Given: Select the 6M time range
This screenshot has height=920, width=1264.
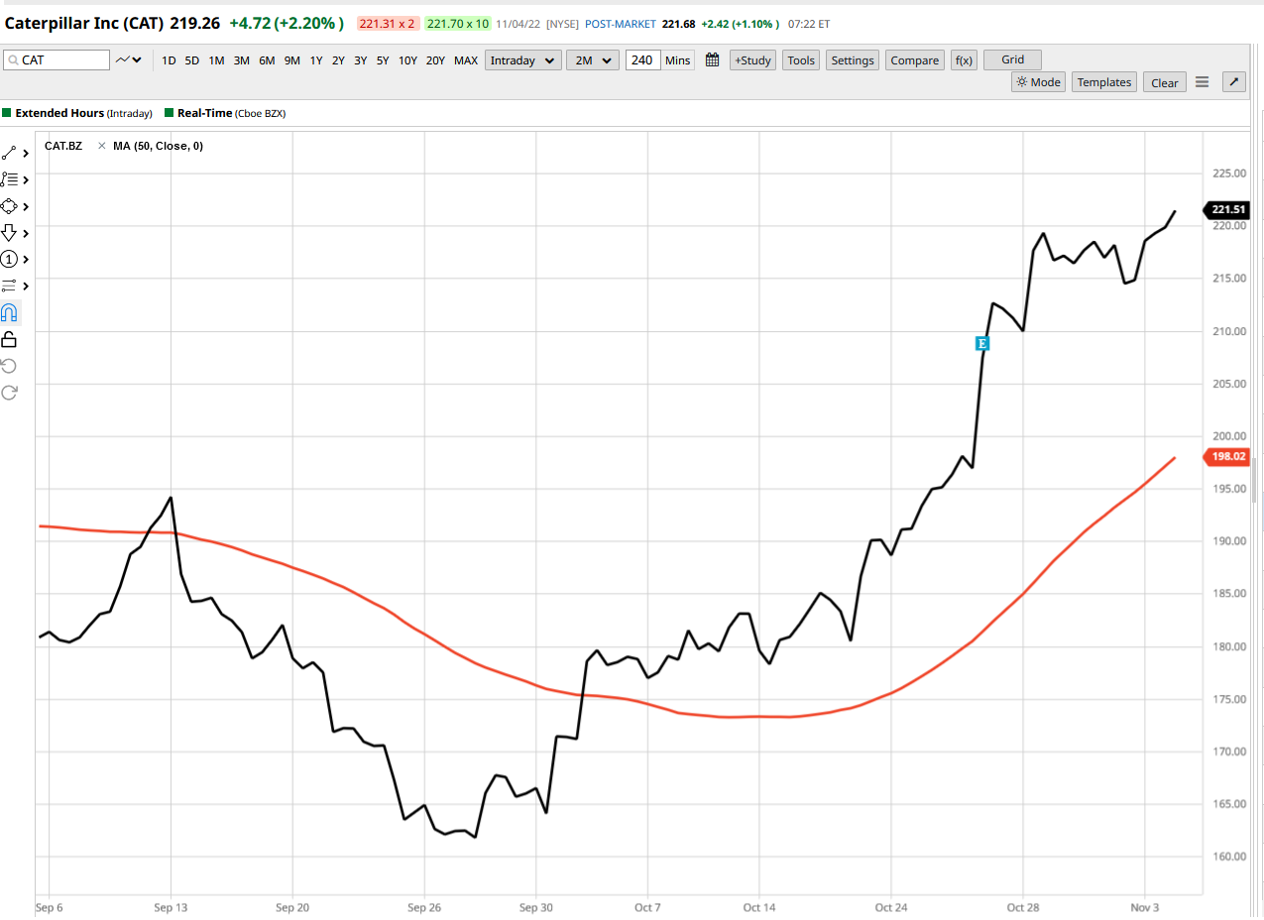Looking at the screenshot, I should click(267, 60).
